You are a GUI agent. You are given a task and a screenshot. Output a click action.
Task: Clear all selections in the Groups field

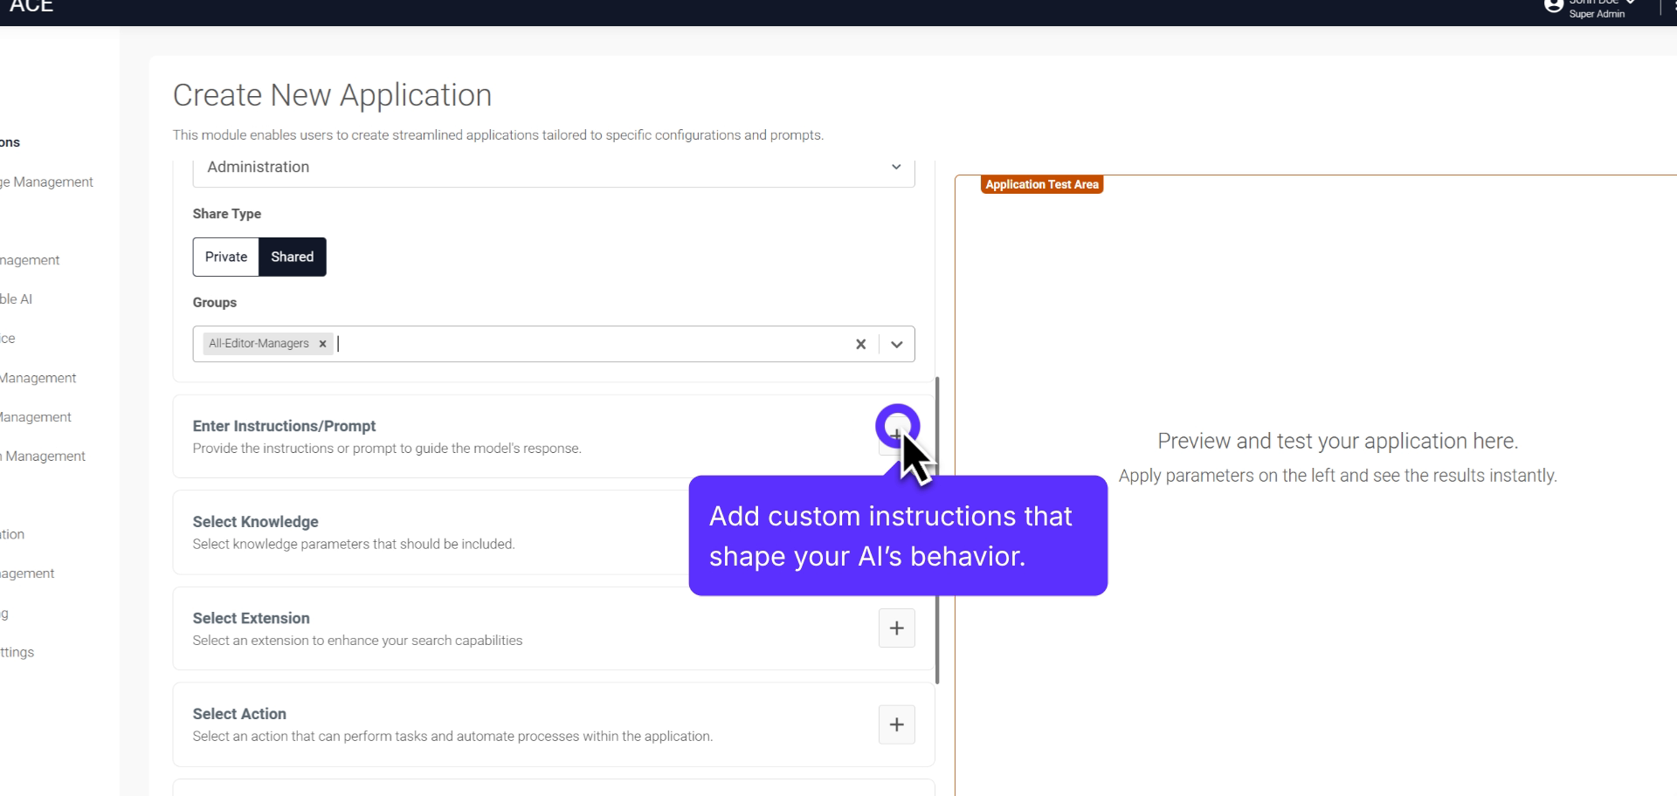(x=860, y=344)
